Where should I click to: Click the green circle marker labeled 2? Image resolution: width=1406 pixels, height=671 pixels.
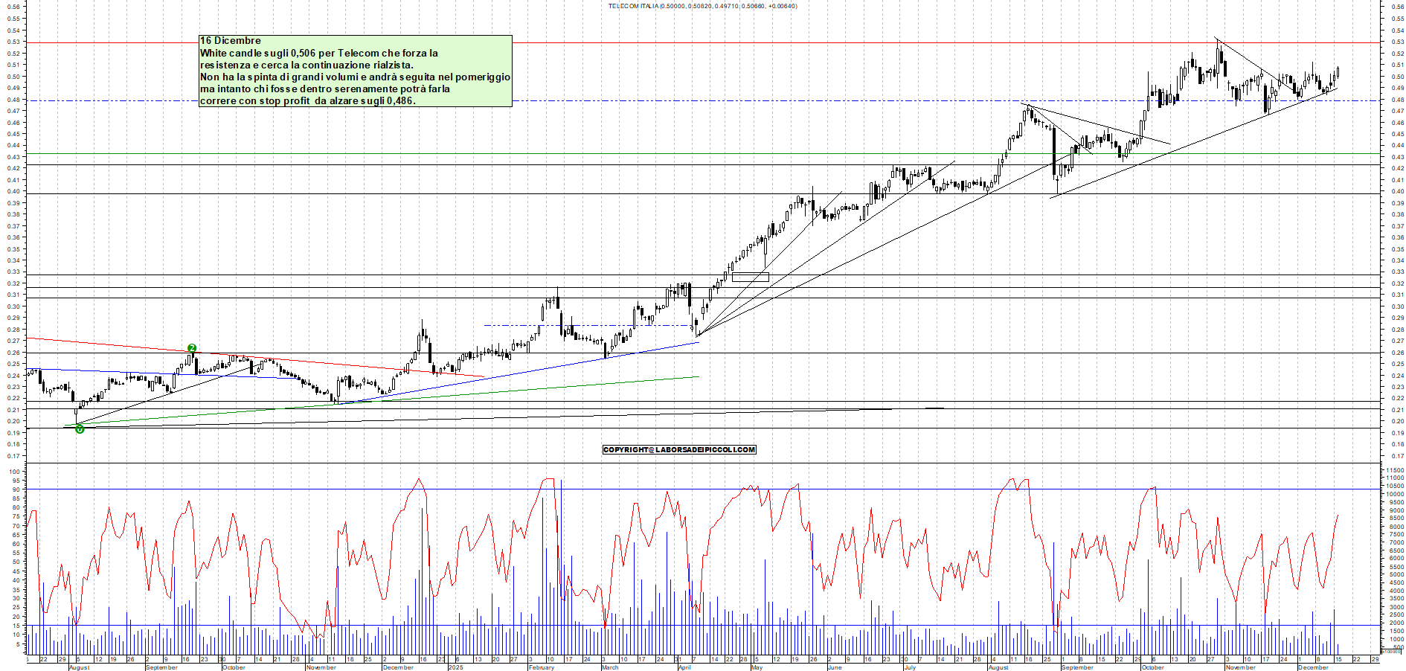point(192,348)
